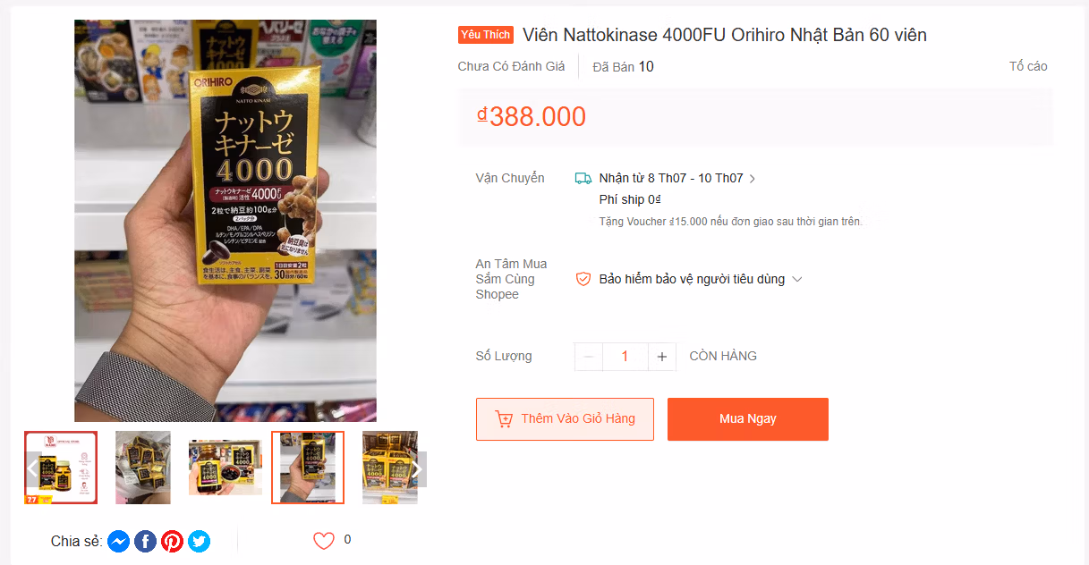The width and height of the screenshot is (1089, 565).
Task: Expand Bảo hiểm bảo vệ người tiêu dùng dropdown
Action: 797,279
